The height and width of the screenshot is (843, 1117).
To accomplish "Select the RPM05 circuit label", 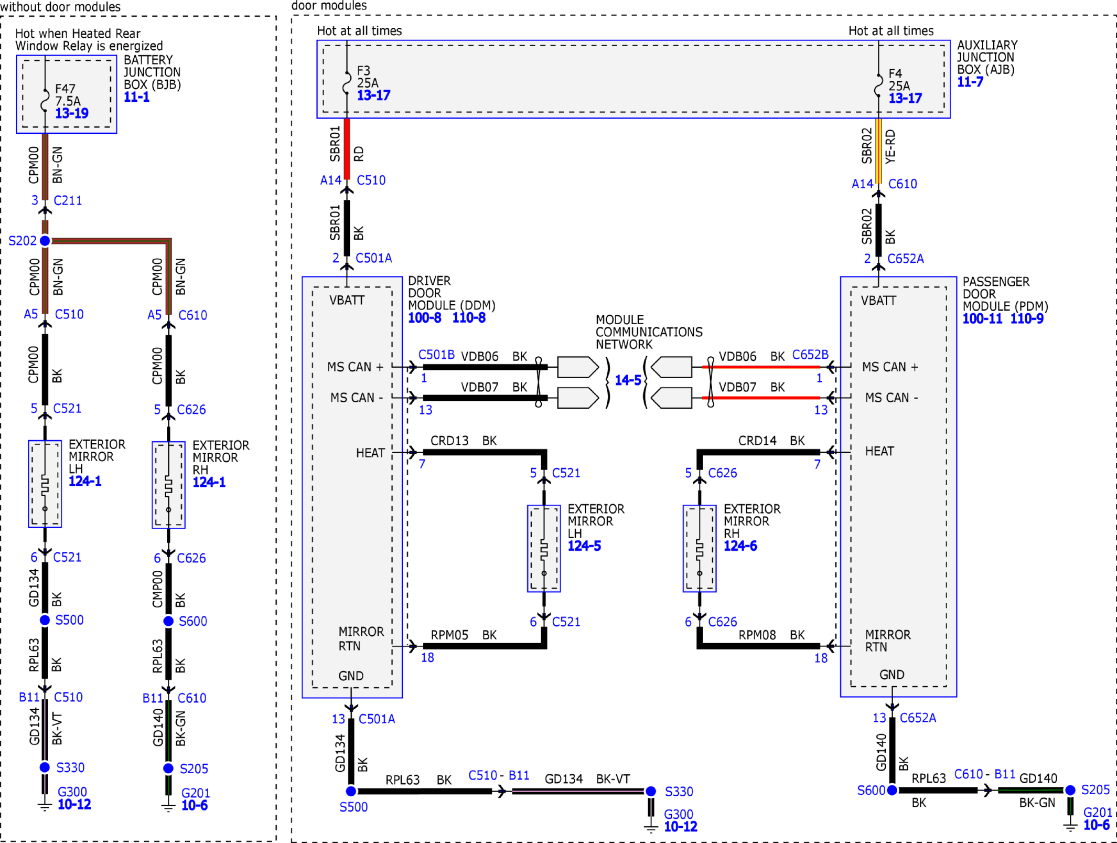I will tap(449, 635).
